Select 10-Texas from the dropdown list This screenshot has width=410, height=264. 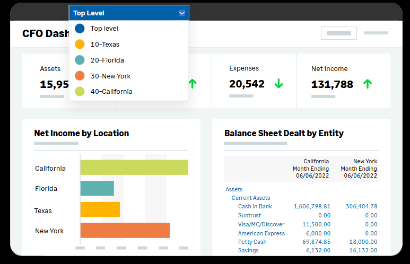point(104,45)
